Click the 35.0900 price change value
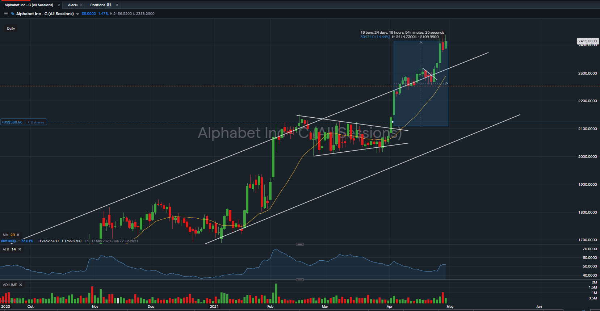Image resolution: width=600 pixels, height=311 pixels. [89, 14]
